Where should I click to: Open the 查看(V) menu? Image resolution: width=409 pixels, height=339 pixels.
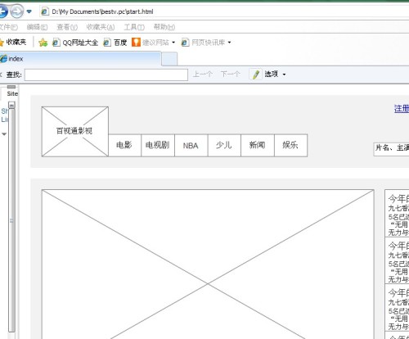tap(67, 27)
